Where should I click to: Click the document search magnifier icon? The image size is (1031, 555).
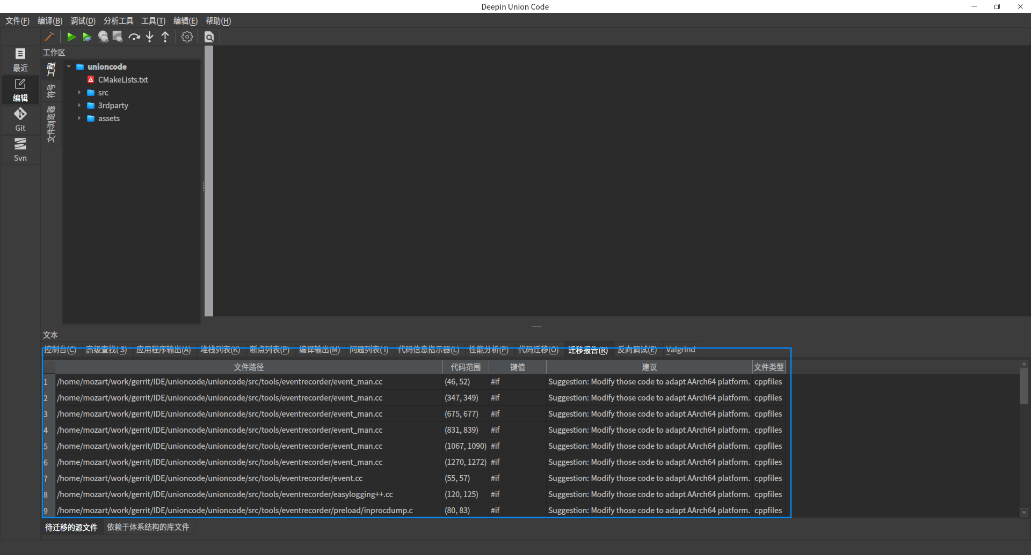point(209,36)
